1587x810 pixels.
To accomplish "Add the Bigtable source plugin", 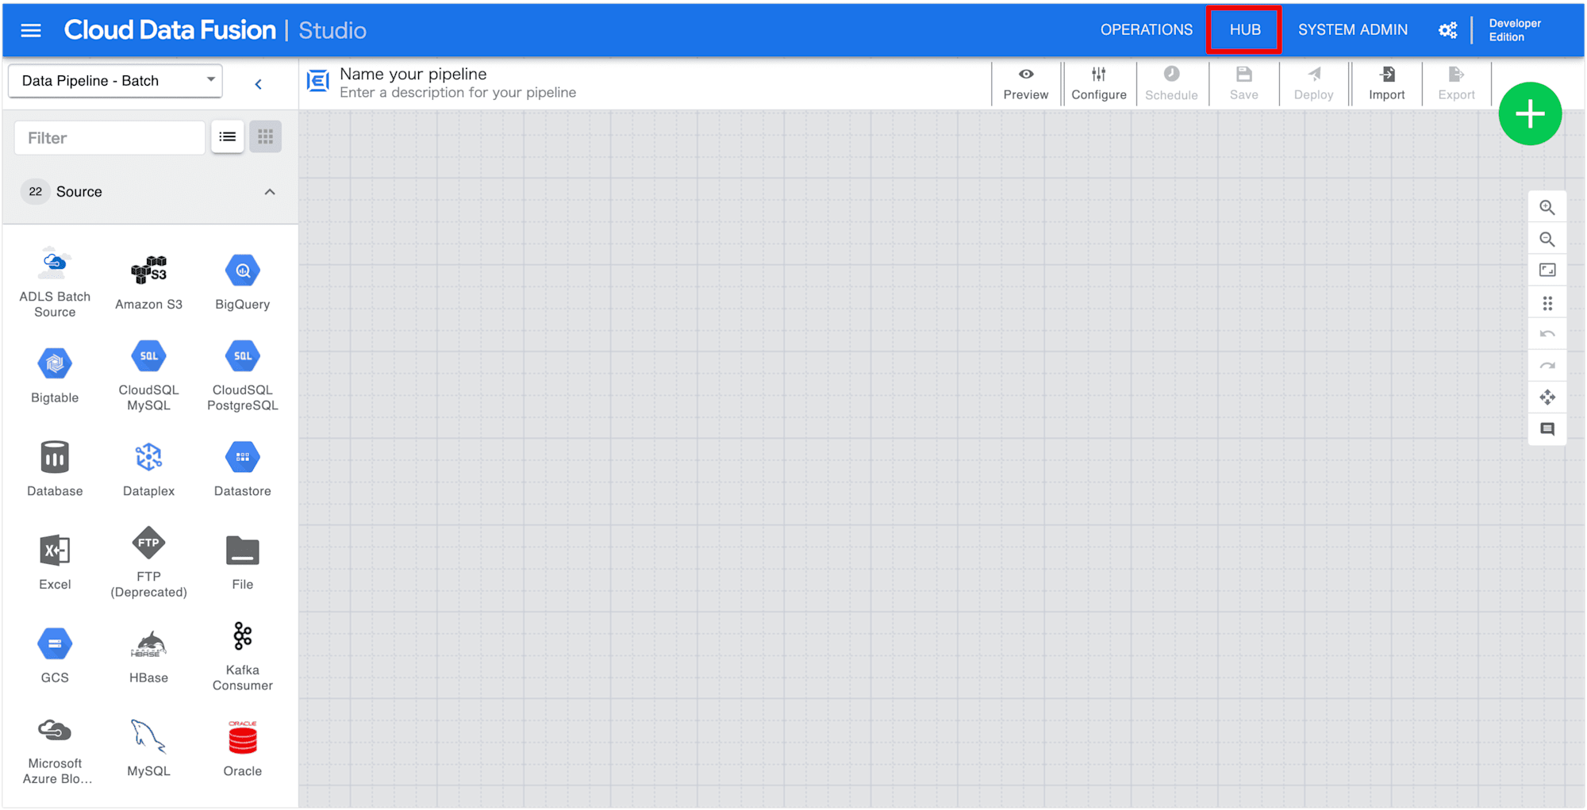I will [55, 376].
